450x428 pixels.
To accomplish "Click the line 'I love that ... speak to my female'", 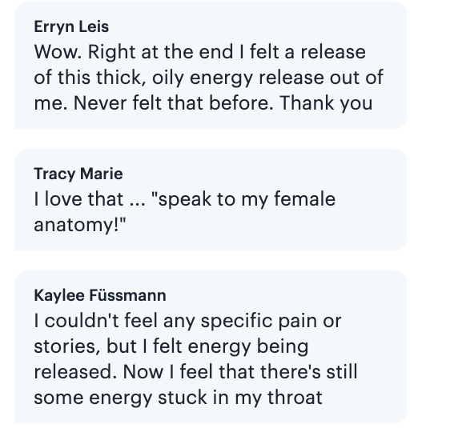I will click(184, 199).
